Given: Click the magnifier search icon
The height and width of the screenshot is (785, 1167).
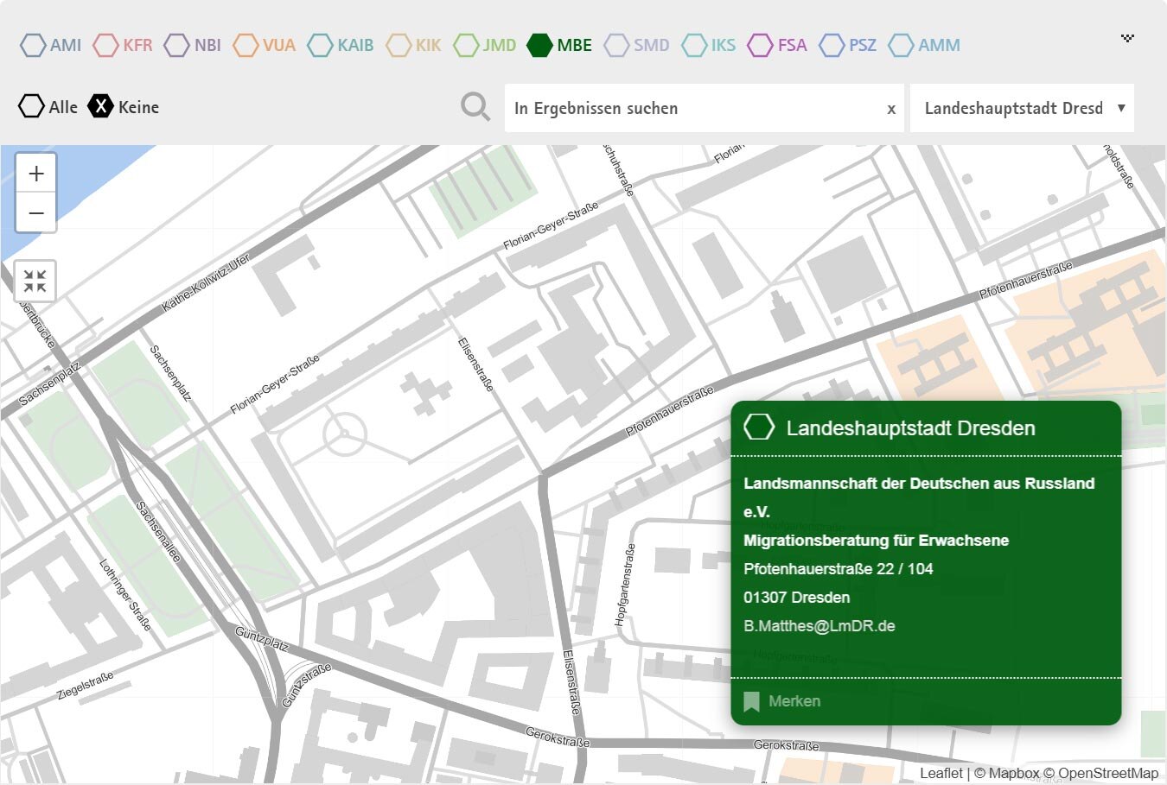Looking at the screenshot, I should click(x=475, y=107).
